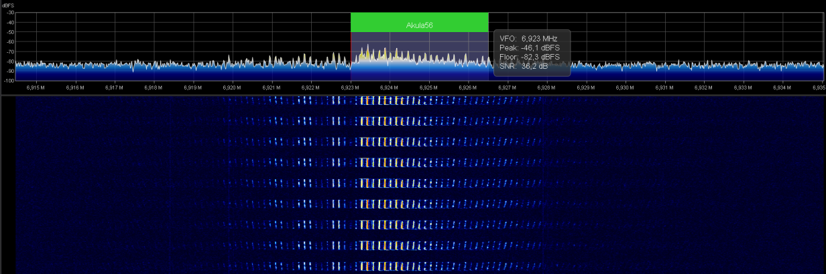
Task: Click the 6,925 M frequency label
Action: [x=428, y=88]
